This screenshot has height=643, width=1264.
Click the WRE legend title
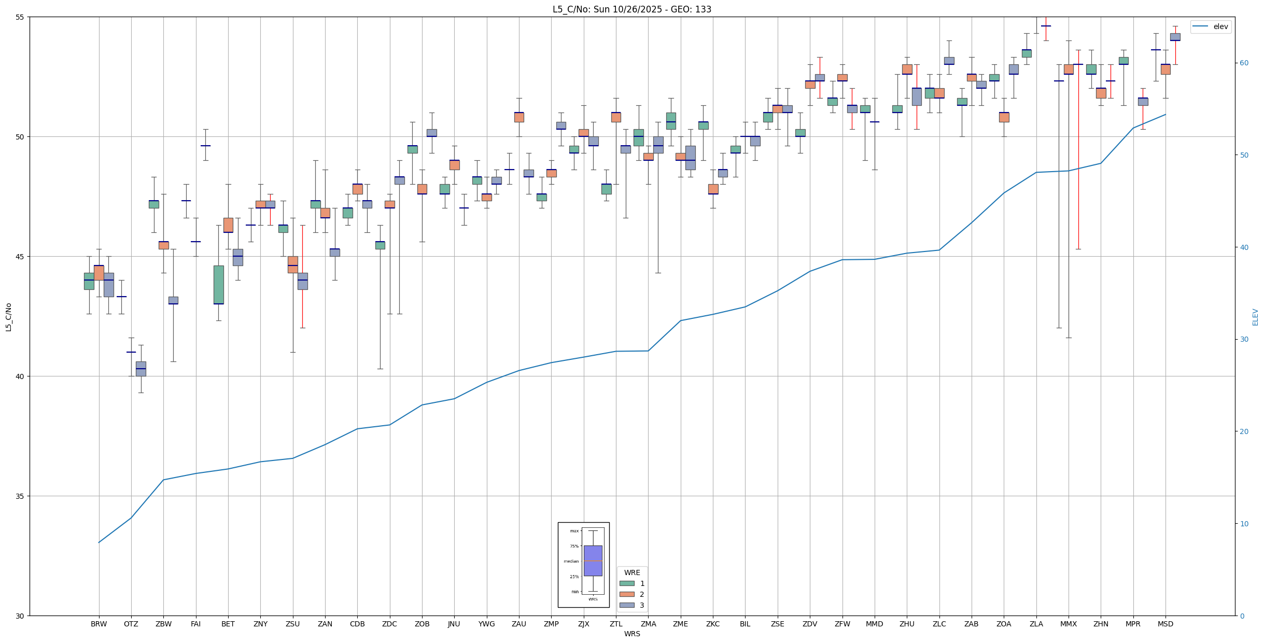pos(631,572)
